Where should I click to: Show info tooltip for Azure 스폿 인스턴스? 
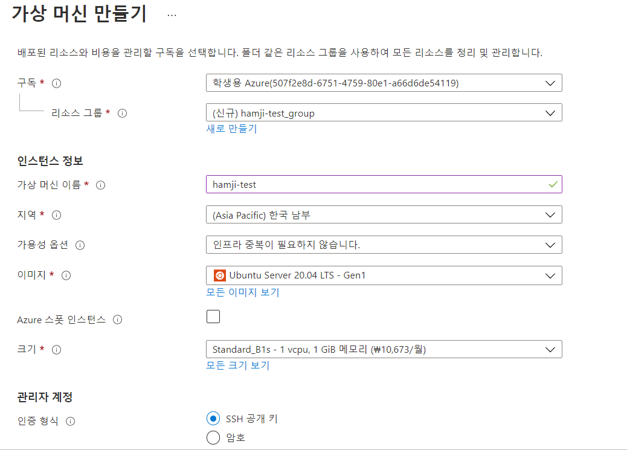[x=117, y=320]
